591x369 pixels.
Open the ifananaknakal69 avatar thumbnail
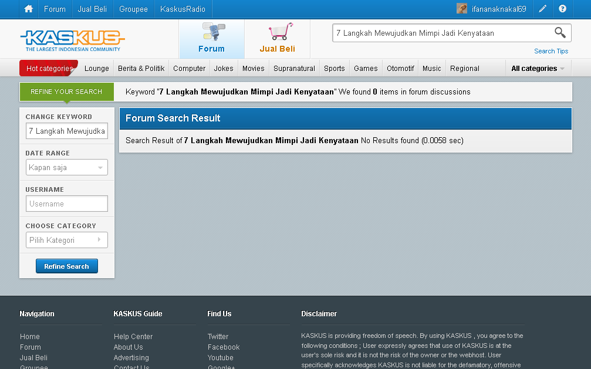pos(462,9)
